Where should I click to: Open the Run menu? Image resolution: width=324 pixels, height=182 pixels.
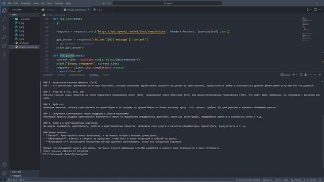50,4
